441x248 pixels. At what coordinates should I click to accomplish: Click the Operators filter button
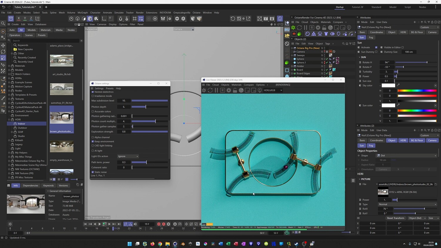point(15,35)
